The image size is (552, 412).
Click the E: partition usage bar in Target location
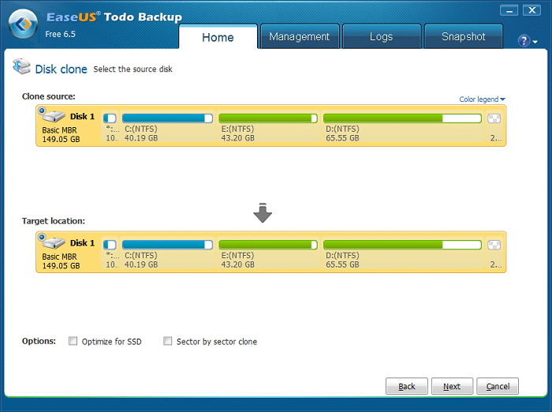pos(268,245)
